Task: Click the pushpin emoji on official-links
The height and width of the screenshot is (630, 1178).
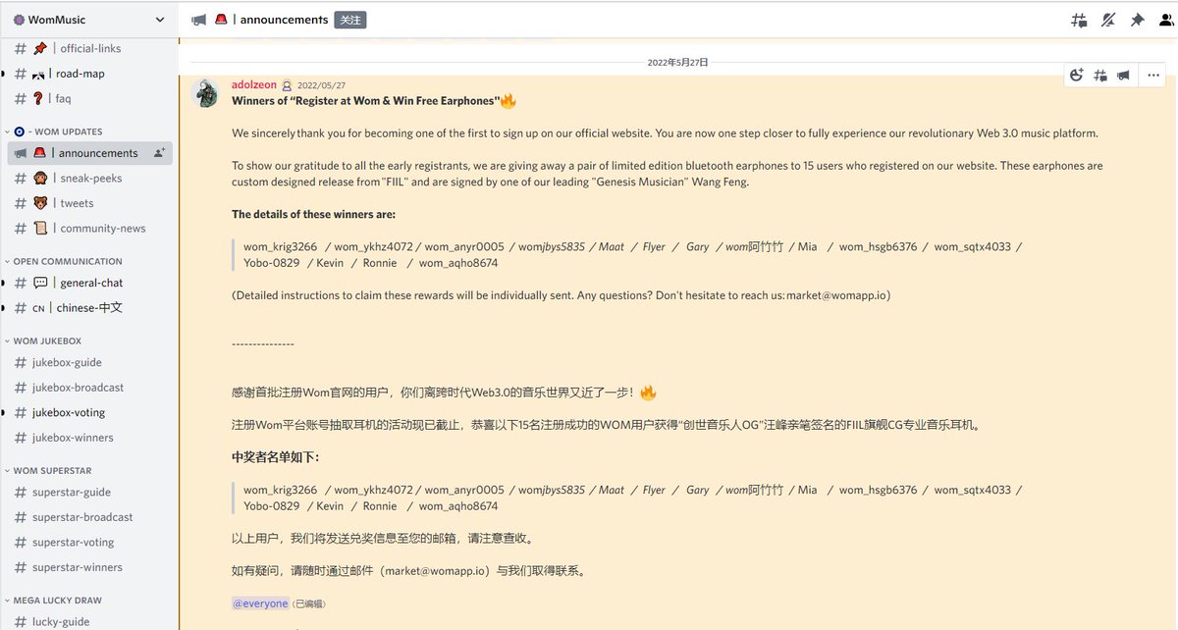Action: [x=40, y=48]
